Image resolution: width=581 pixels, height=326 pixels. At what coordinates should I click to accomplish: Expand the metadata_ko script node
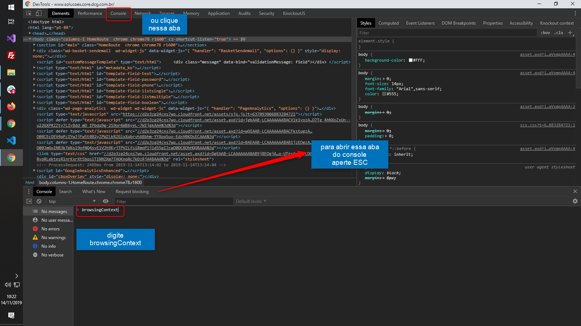coord(34,68)
